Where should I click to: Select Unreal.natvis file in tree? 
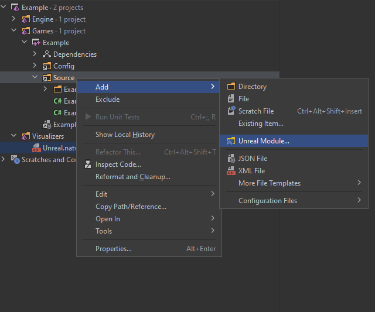[60, 148]
